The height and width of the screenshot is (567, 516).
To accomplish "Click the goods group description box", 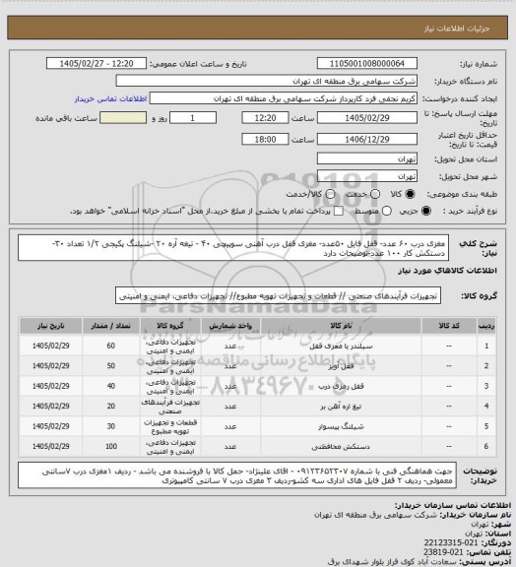I will (278, 296).
